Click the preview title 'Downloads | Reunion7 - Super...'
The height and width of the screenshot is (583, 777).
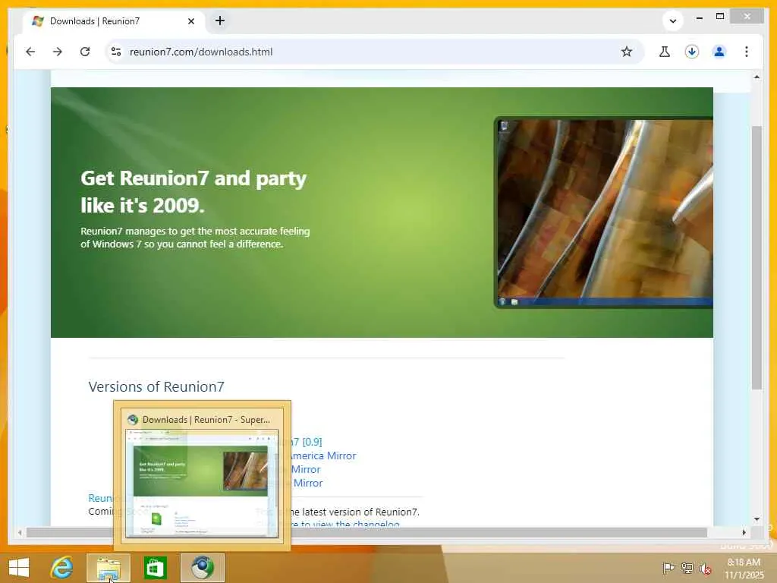coord(206,419)
